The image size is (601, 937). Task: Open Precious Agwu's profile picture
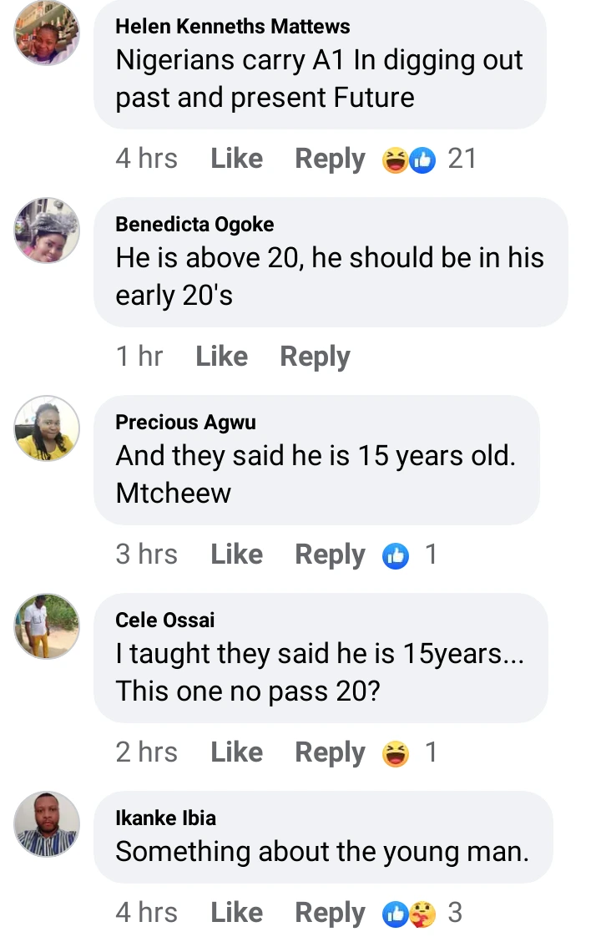(x=47, y=428)
